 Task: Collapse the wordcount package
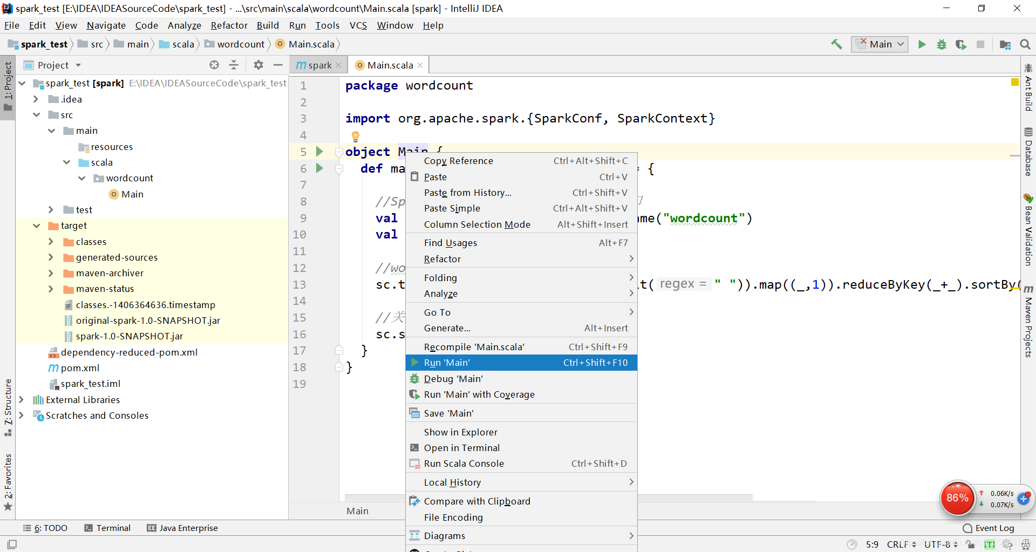tap(81, 178)
